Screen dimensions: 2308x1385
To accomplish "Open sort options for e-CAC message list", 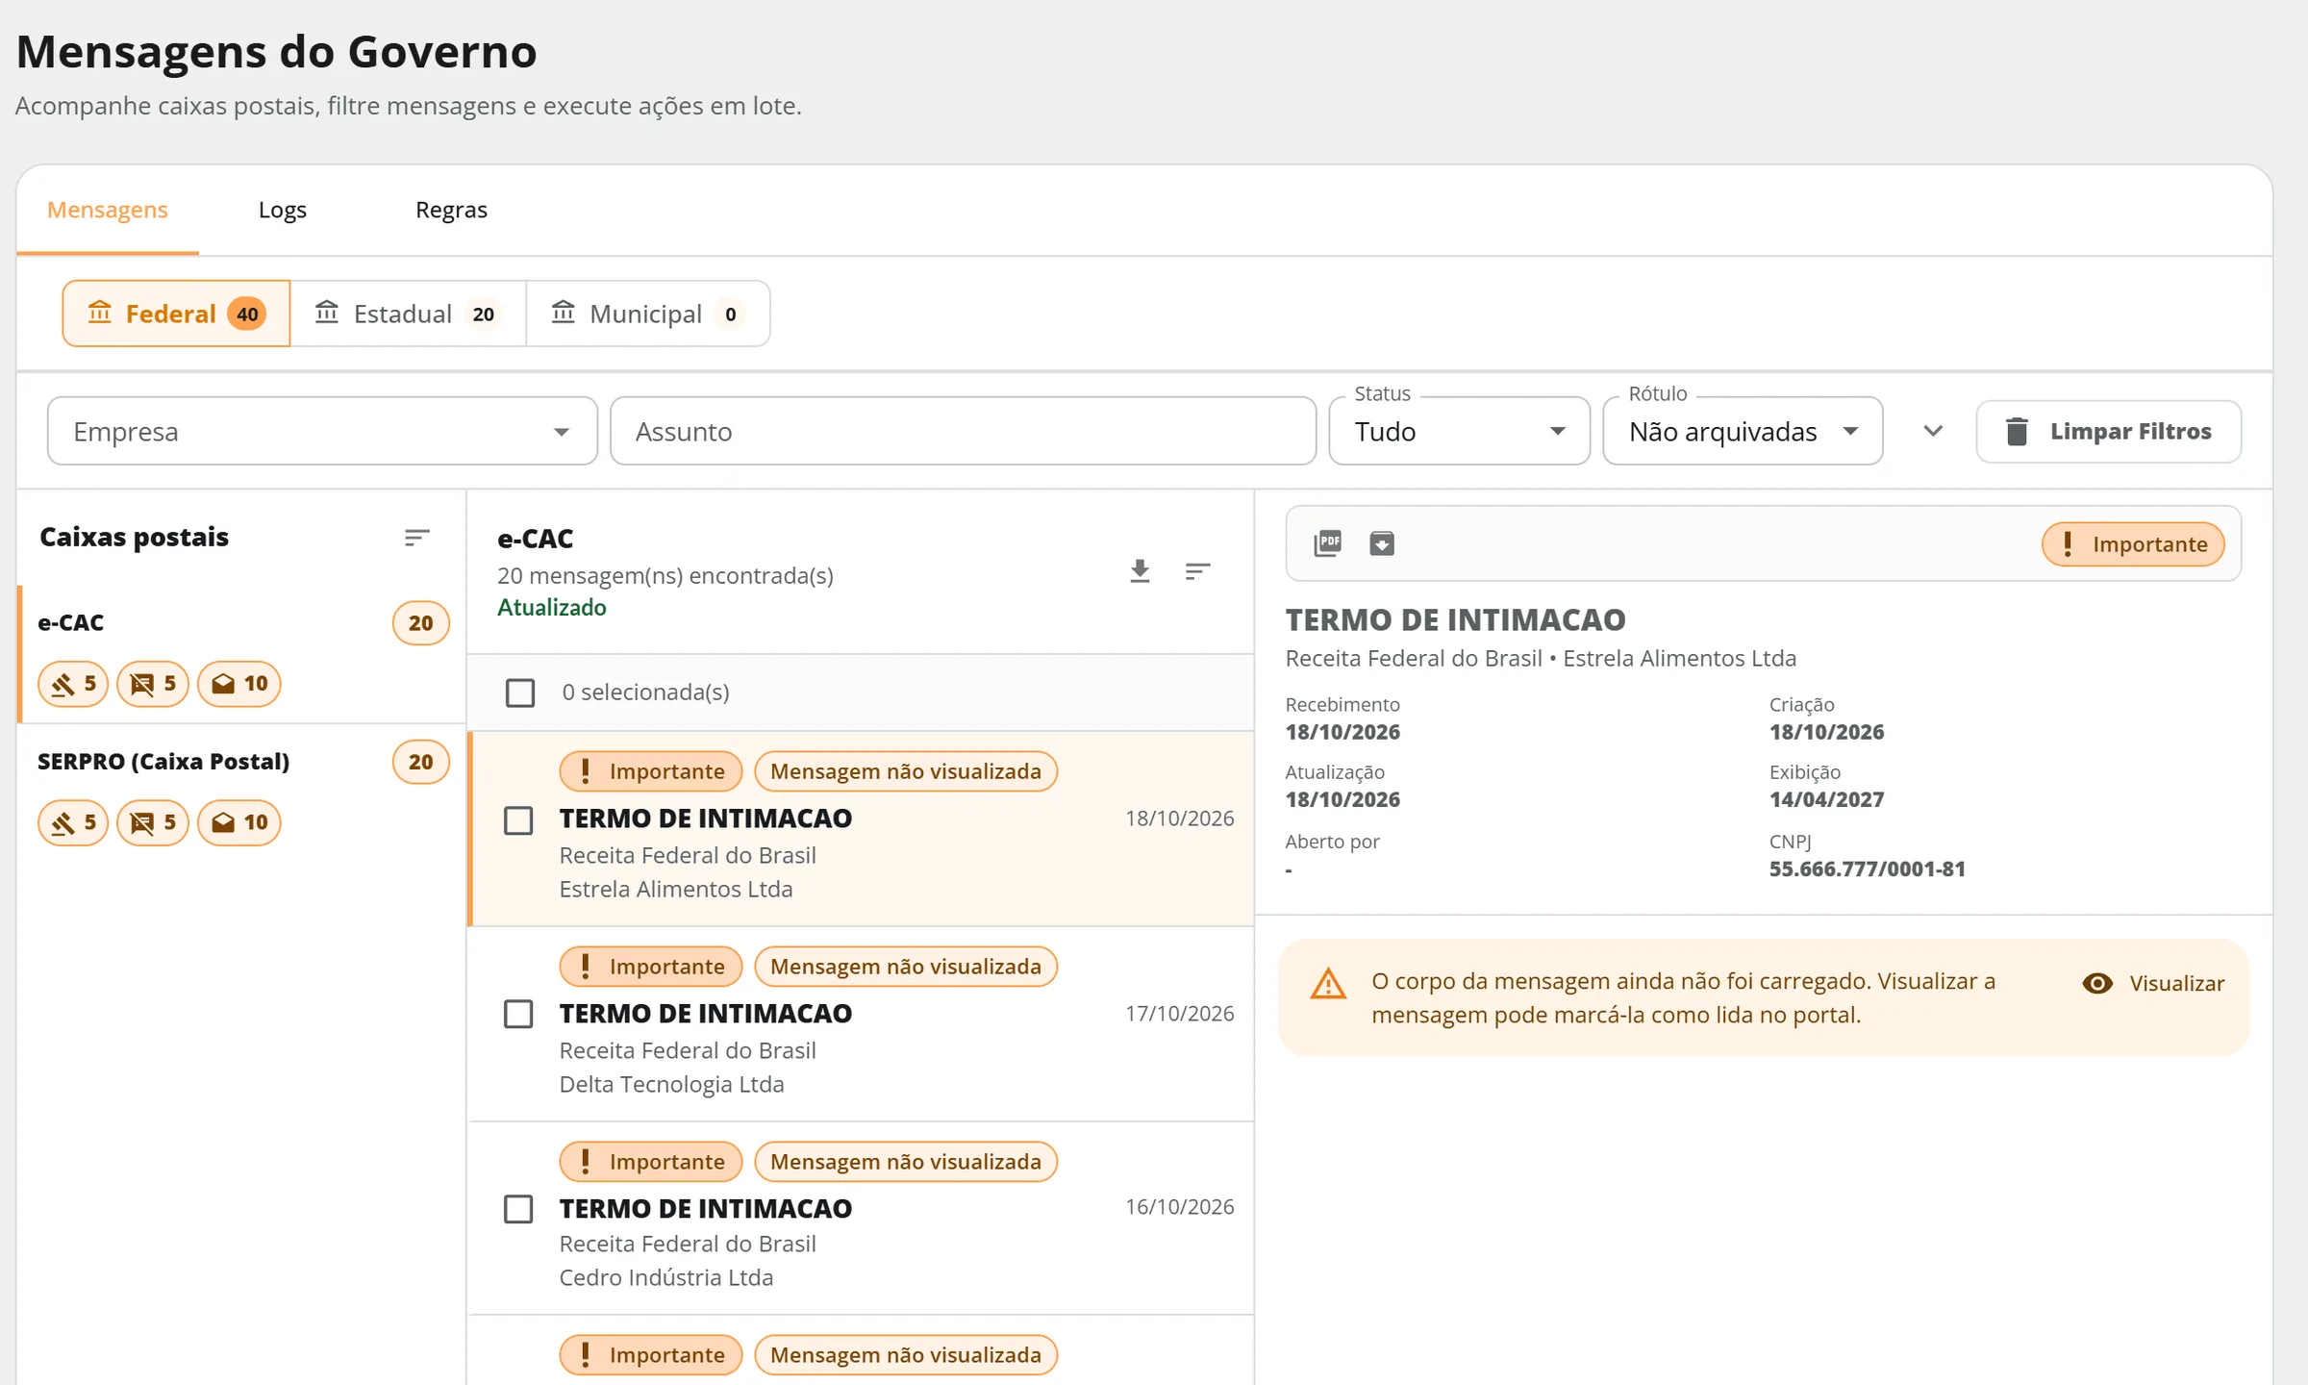I will 1197,571.
